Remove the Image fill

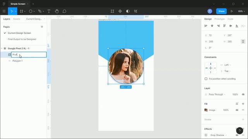[x=243, y=110]
